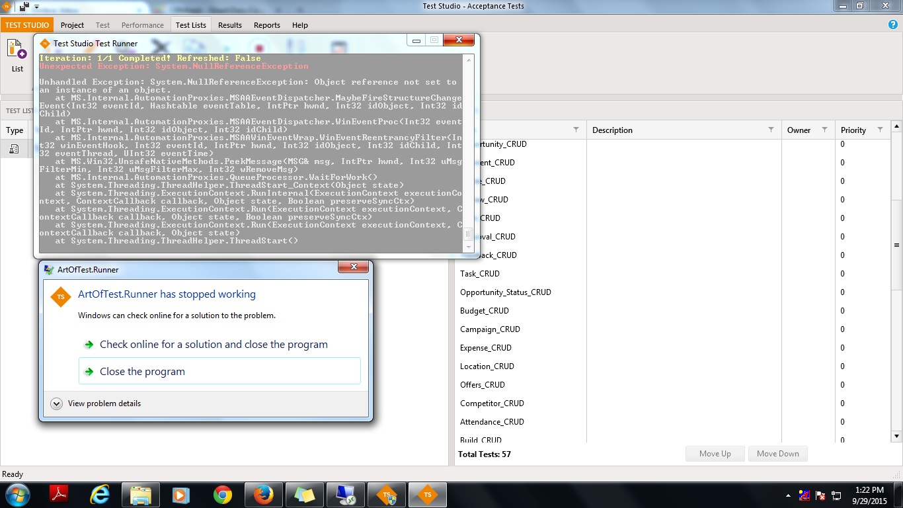The image size is (903, 508).
Task: Open the Help menu tab
Action: pyautogui.click(x=300, y=25)
